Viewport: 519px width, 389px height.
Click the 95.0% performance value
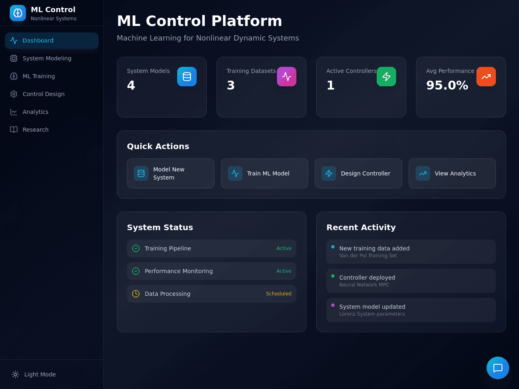[x=447, y=85]
